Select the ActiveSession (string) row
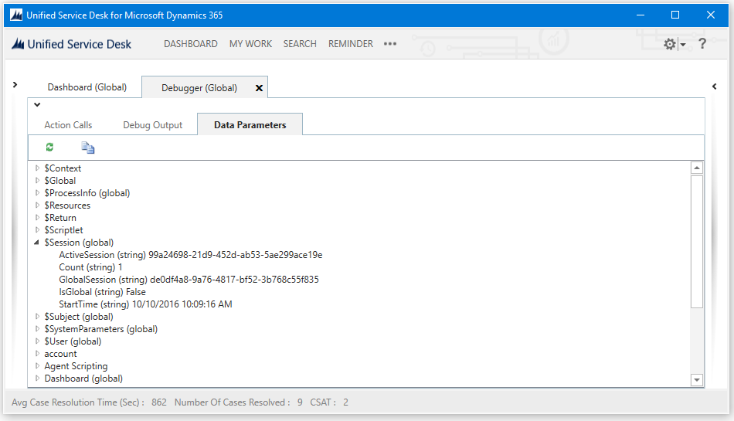Screen dimensions: 734x421 coord(191,255)
